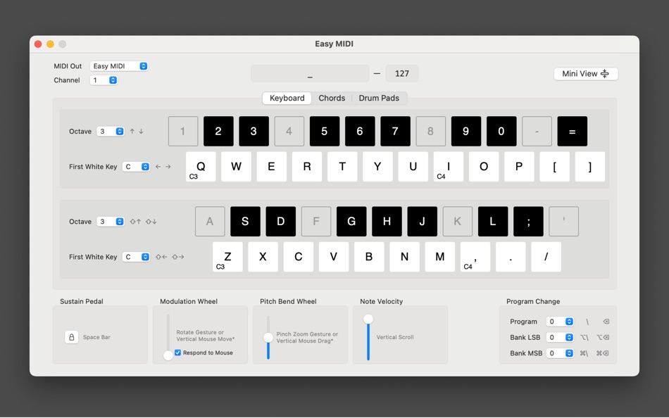This screenshot has height=418, width=669.
Task: Click the disabled gray key labeled K
Action: click(x=458, y=222)
